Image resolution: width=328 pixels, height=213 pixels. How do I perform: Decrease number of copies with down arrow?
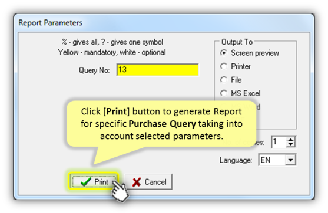click(x=291, y=144)
